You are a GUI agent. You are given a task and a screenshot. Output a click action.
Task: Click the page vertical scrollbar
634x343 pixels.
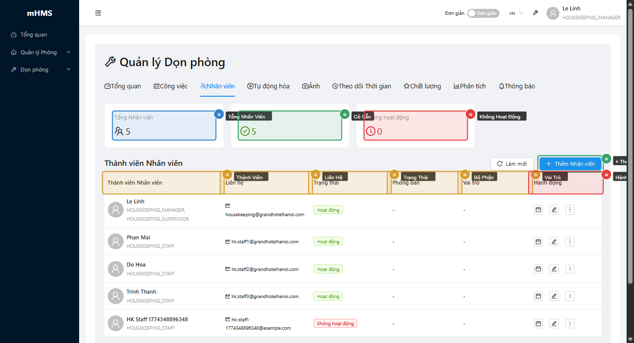(x=630, y=148)
